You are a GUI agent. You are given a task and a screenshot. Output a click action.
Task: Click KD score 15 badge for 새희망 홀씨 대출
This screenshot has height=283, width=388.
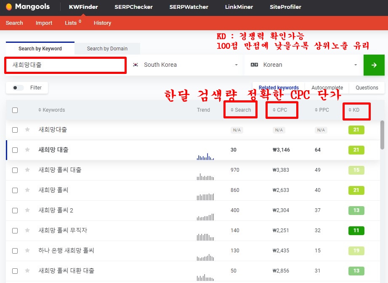(356, 170)
